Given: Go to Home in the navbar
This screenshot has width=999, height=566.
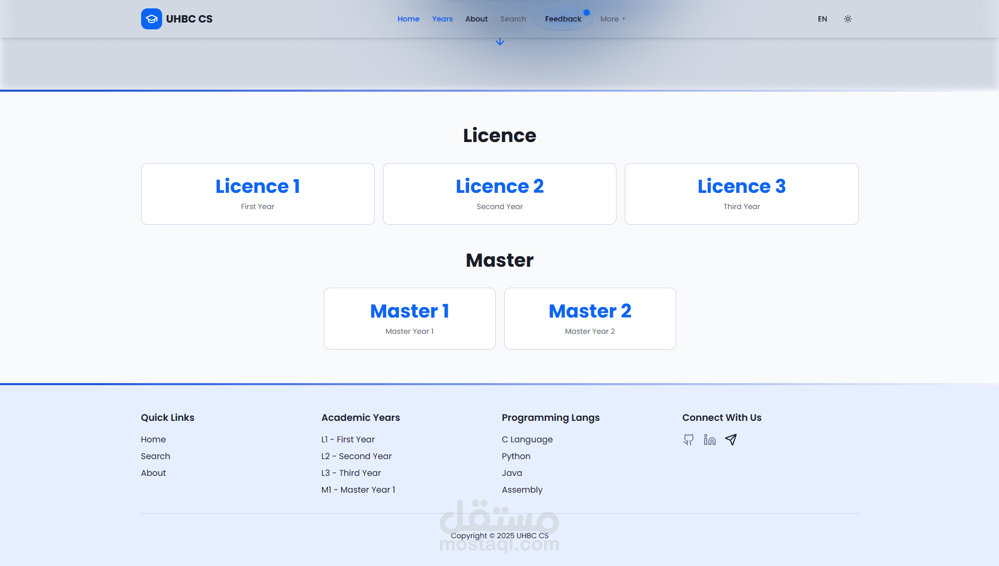Looking at the screenshot, I should [408, 19].
